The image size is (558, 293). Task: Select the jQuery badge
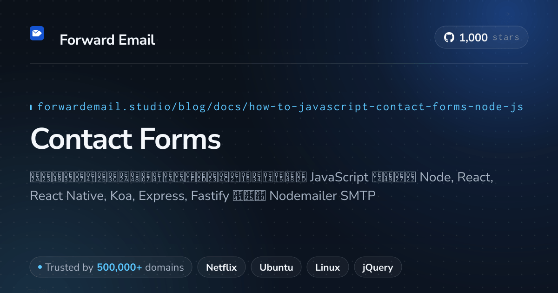[378, 267]
